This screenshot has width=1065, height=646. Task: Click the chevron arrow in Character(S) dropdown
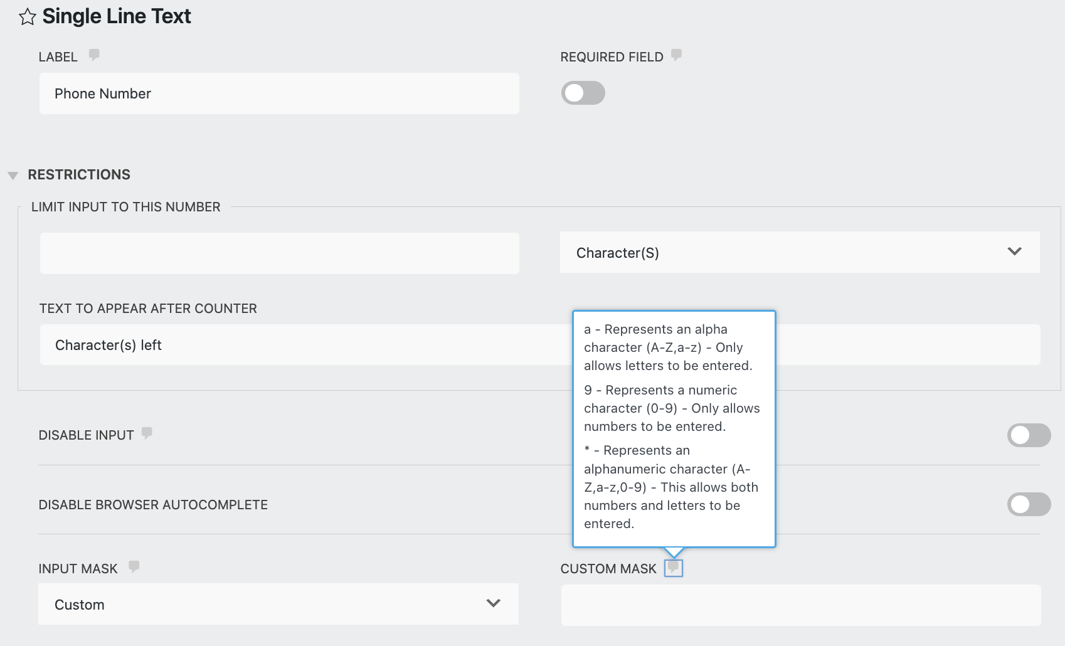[x=1014, y=252]
